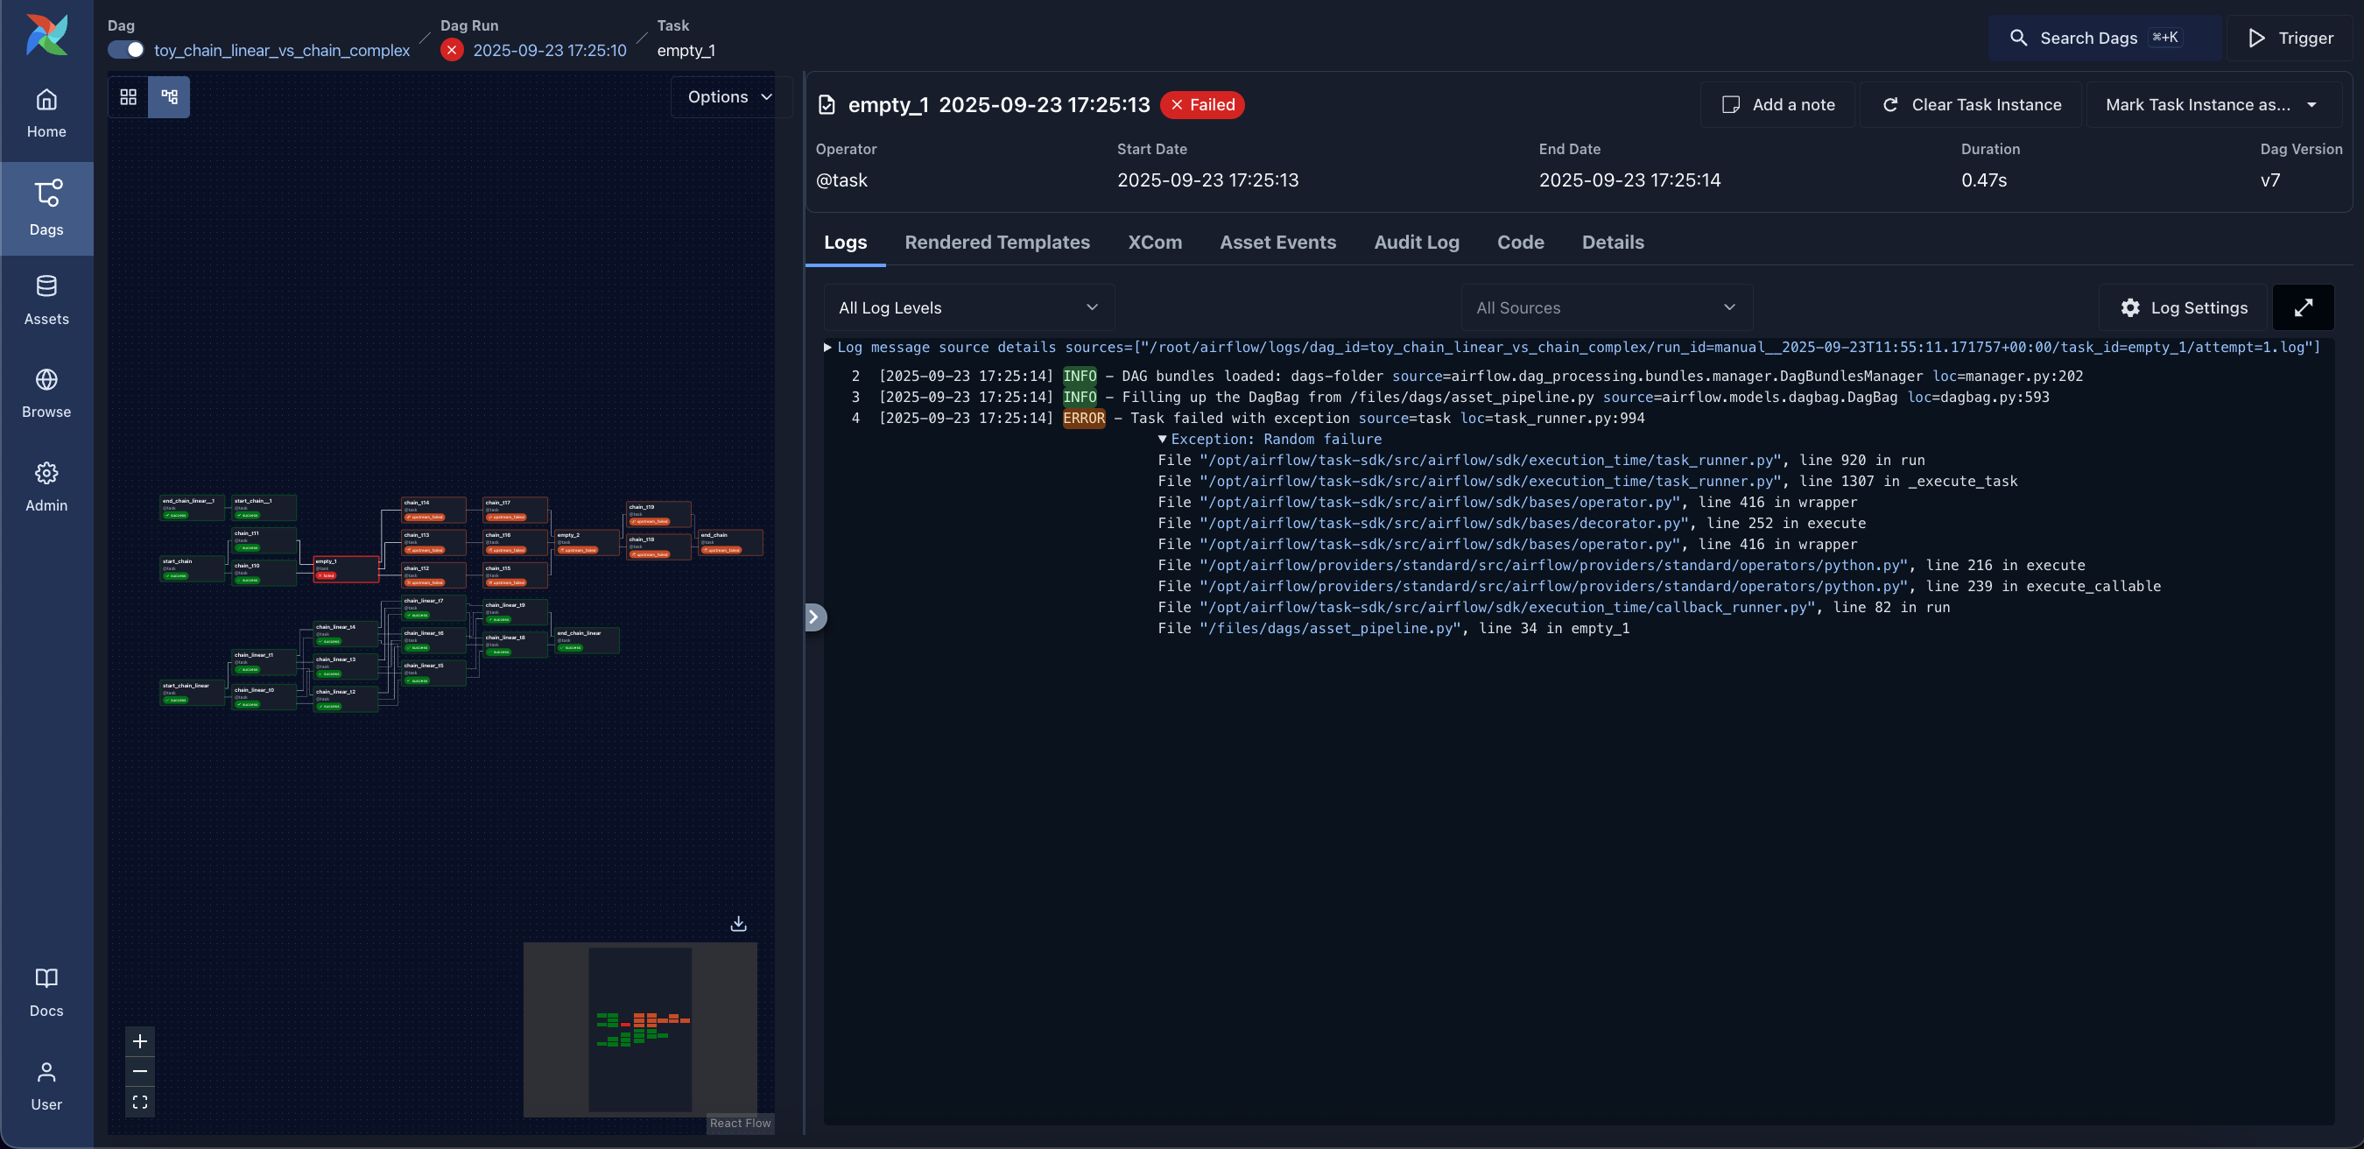Expand the Mark Task Instance as menu
The image size is (2364, 1149).
point(2212,103)
